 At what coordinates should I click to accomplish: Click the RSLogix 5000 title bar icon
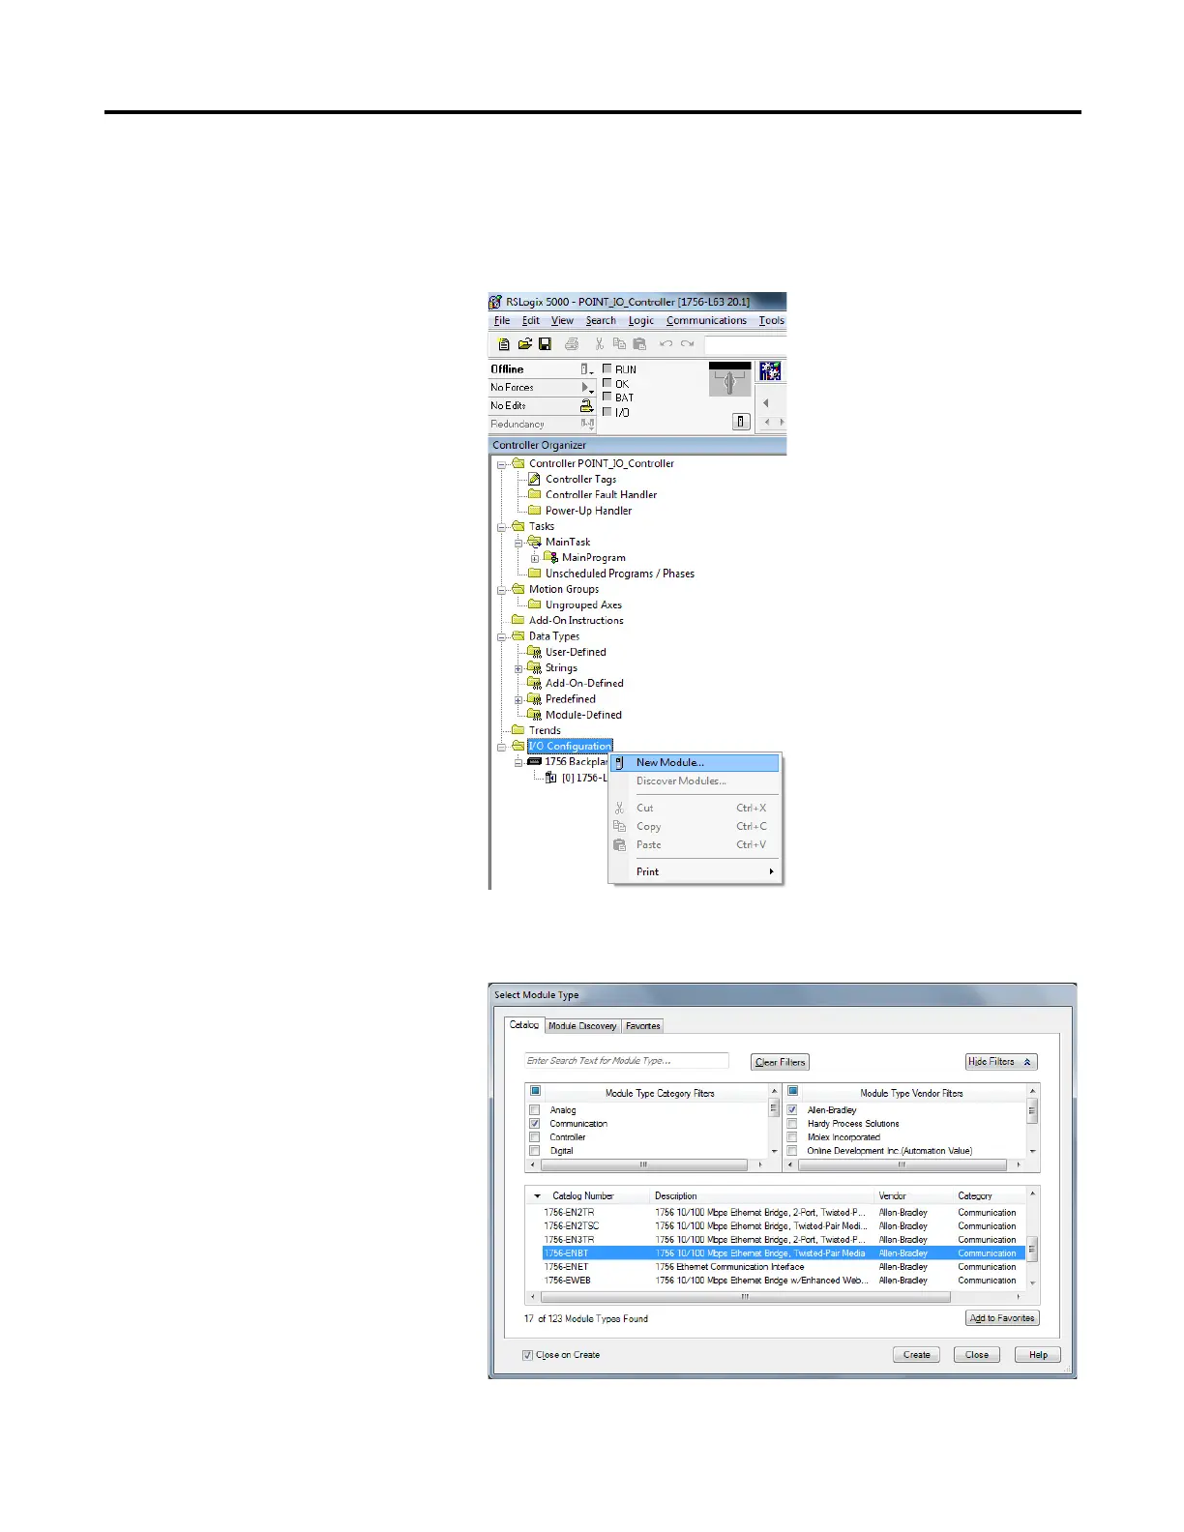[x=496, y=302]
